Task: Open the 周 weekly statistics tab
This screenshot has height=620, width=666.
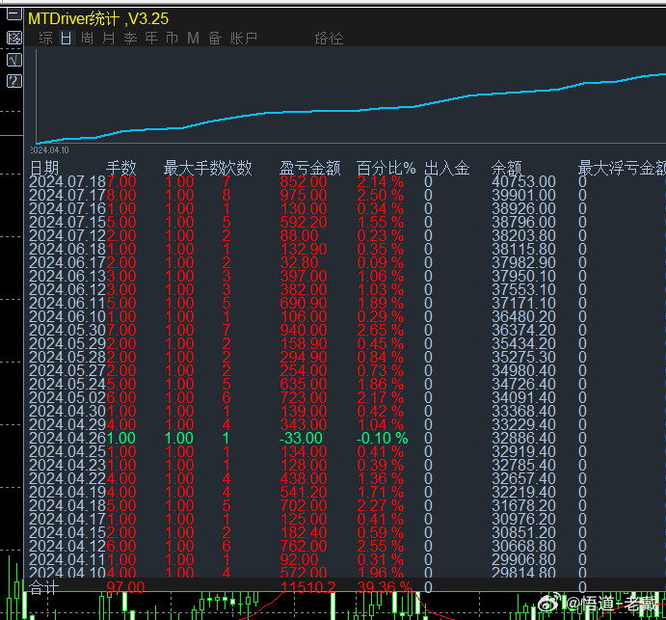Action: point(87,39)
